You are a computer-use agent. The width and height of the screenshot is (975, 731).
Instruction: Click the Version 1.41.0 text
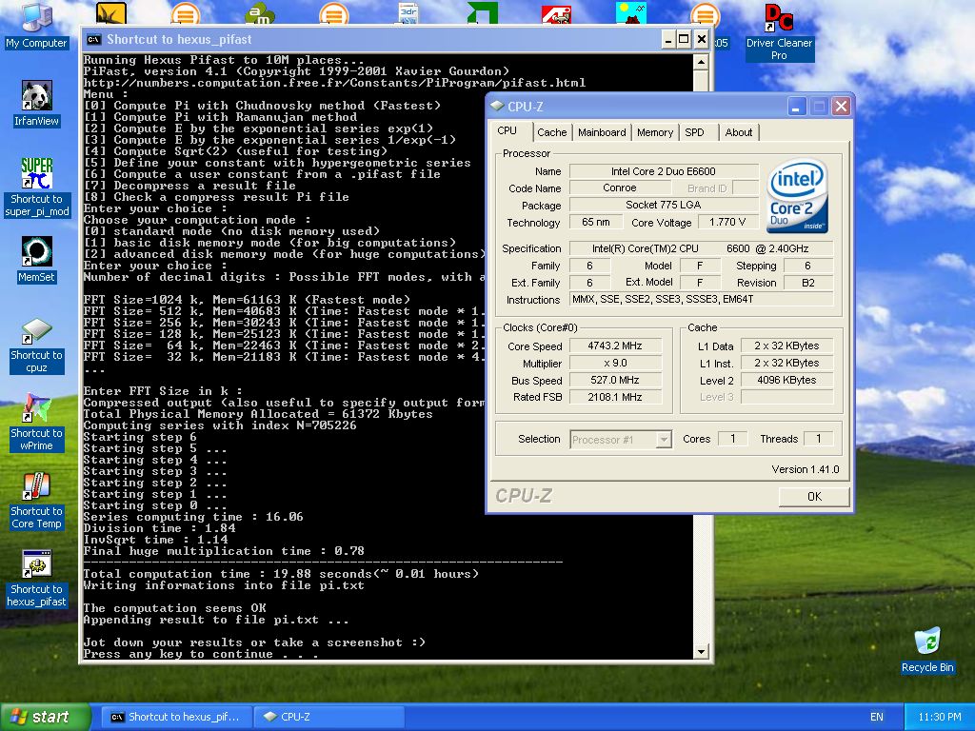coord(806,469)
